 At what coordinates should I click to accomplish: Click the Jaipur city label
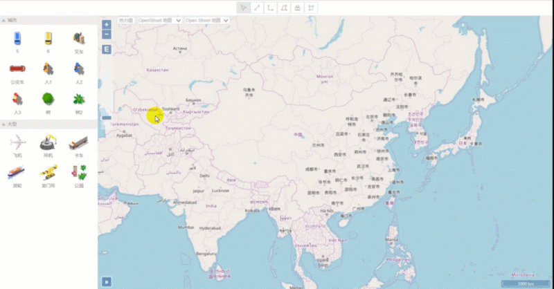coord(199,191)
